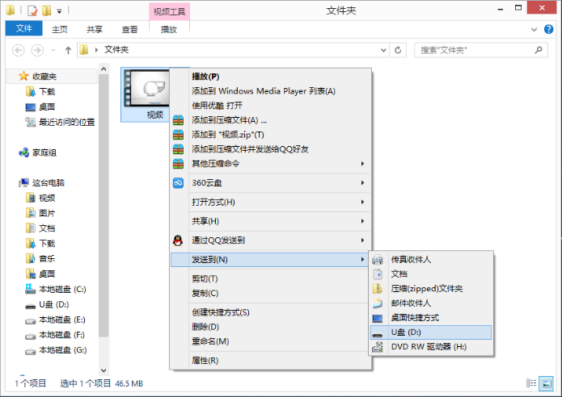
Task: Open the quick access toolbar dropdown arrow
Action: 59,11
